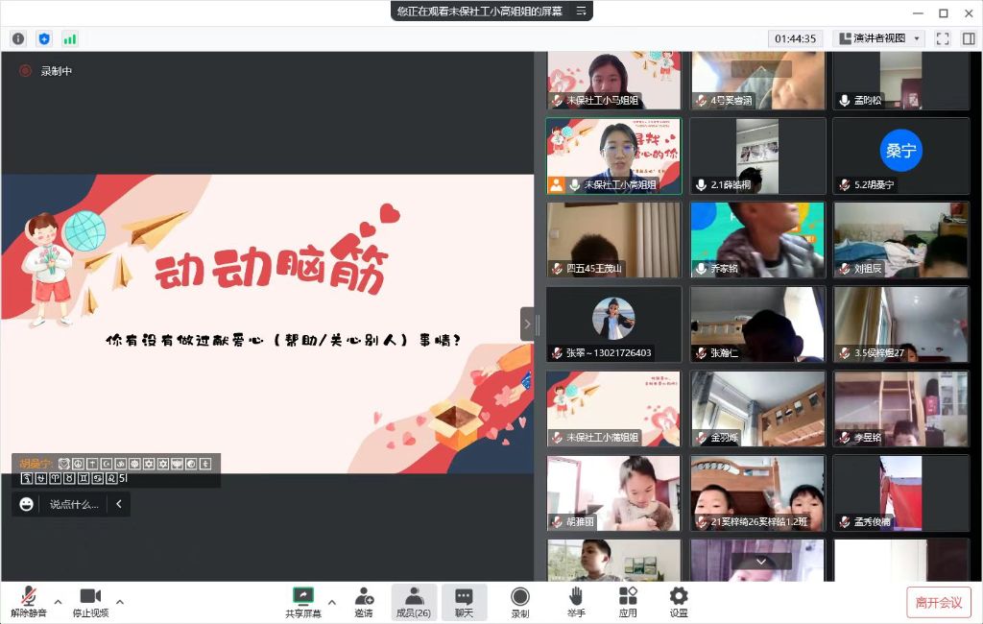Open meeting settings (设置)
The width and height of the screenshot is (983, 624).
pyautogui.click(x=679, y=601)
